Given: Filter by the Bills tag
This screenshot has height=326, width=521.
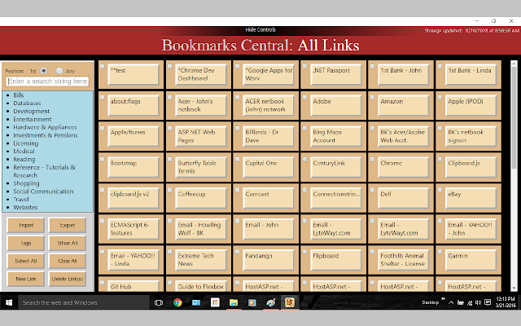Looking at the screenshot, I should point(19,95).
